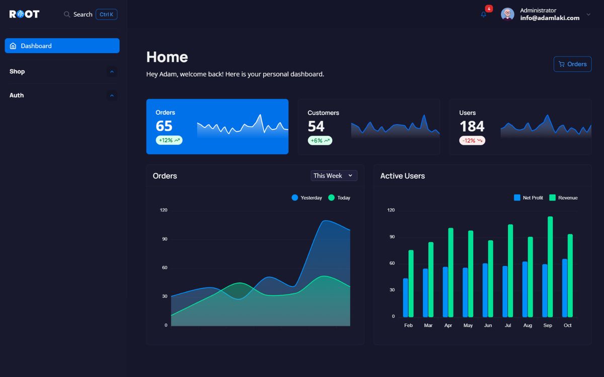The image size is (604, 377).
Task: Click the Orders button at top right
Action: 572,64
